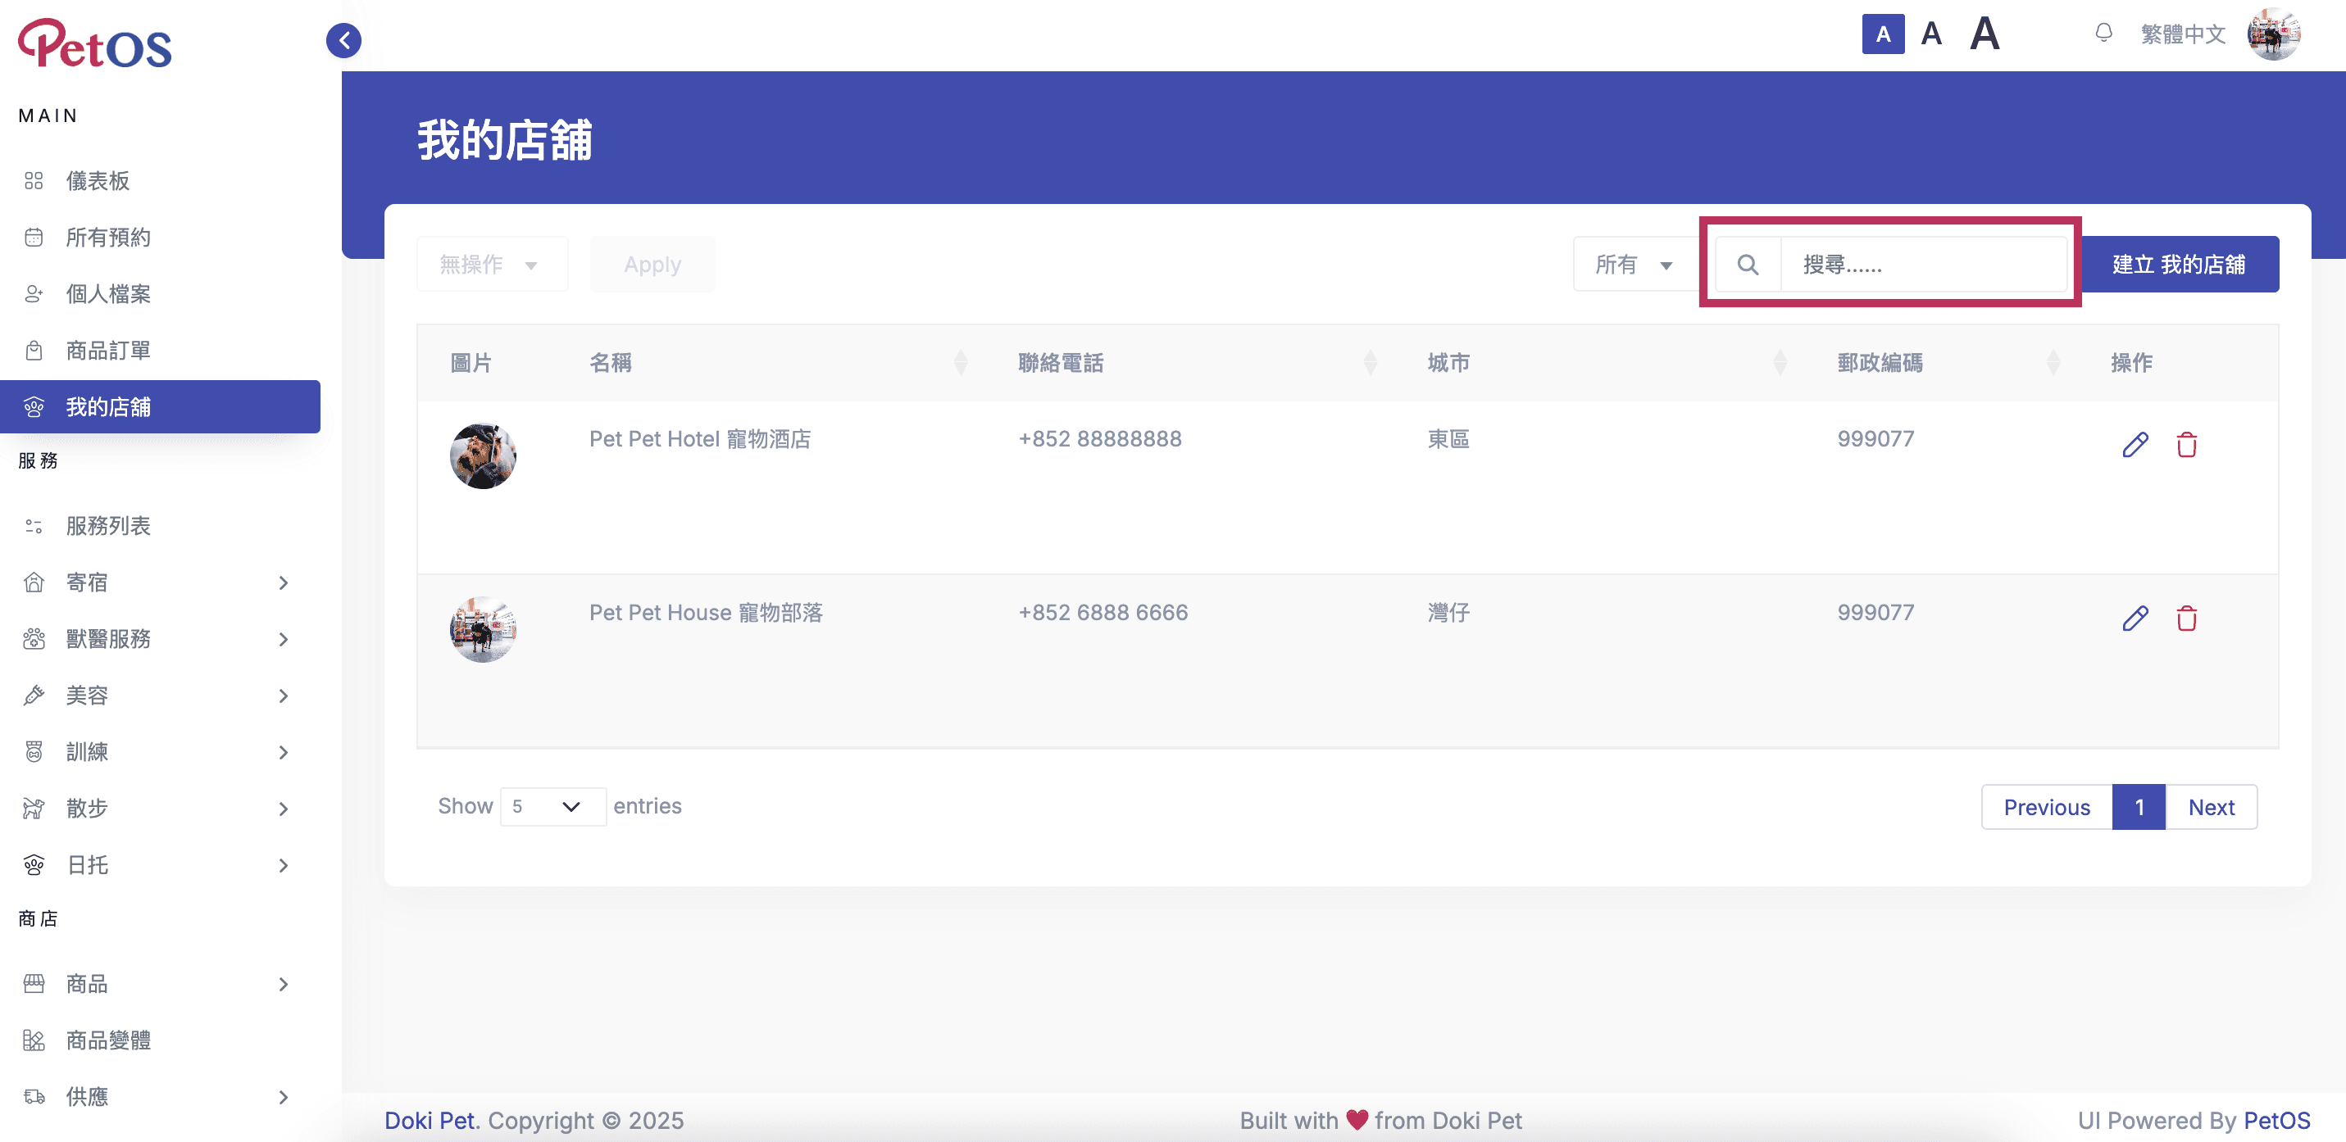The image size is (2346, 1142).
Task: Open 儀表板 dashboard icon
Action: pos(34,181)
